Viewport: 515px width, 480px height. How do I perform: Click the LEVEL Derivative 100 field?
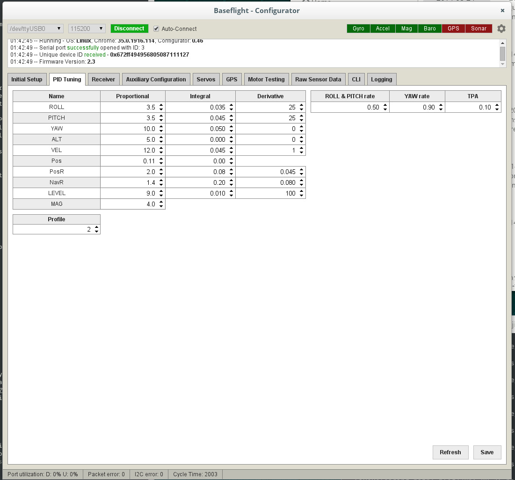click(271, 193)
